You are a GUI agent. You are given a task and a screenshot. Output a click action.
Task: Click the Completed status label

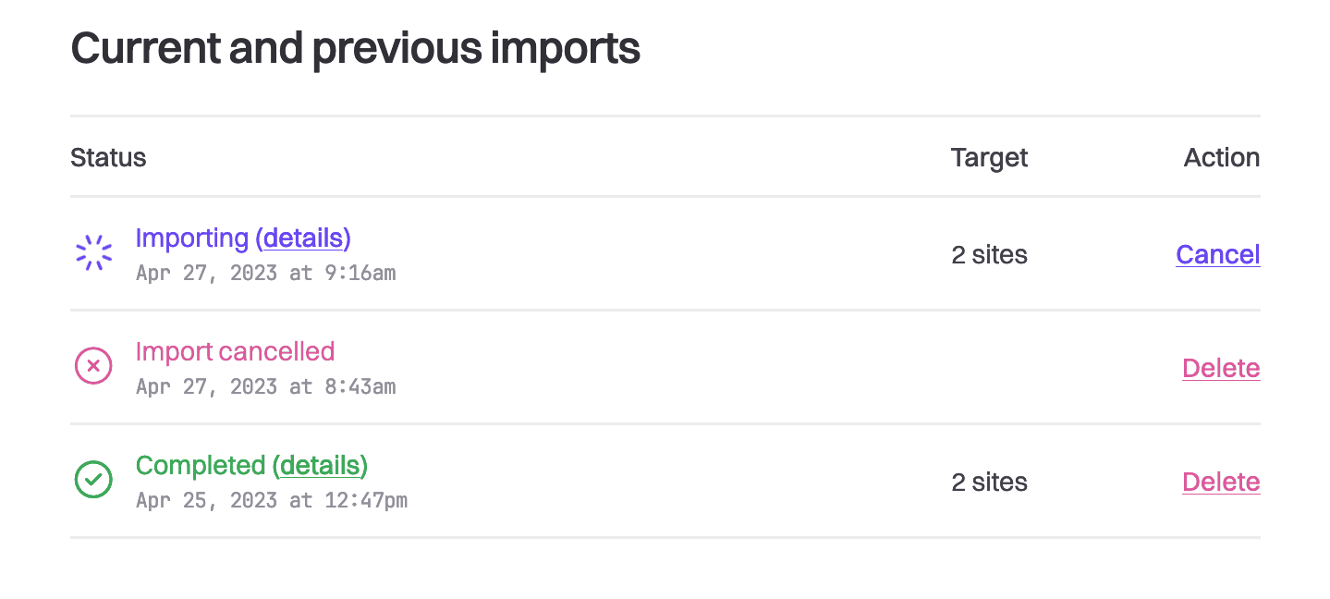click(201, 465)
